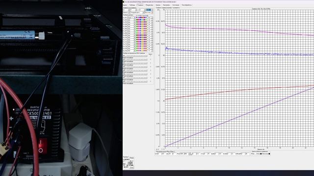Tick the checkbox beside file slot №6

[151, 74]
